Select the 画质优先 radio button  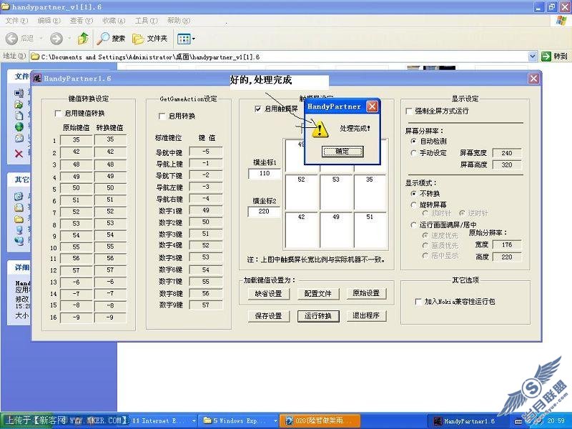coord(425,245)
